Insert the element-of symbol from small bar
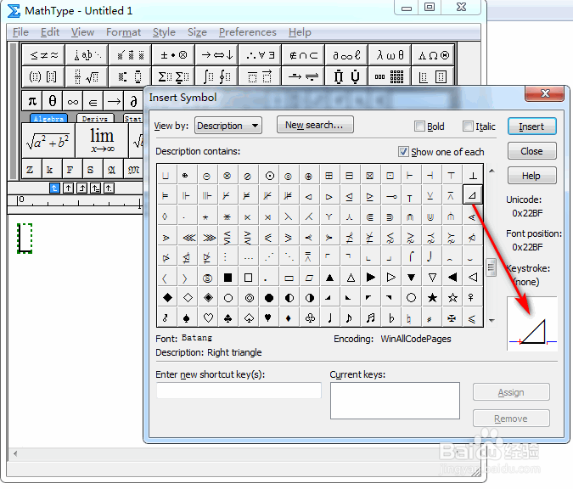The height and width of the screenshot is (489, 573). point(93,101)
